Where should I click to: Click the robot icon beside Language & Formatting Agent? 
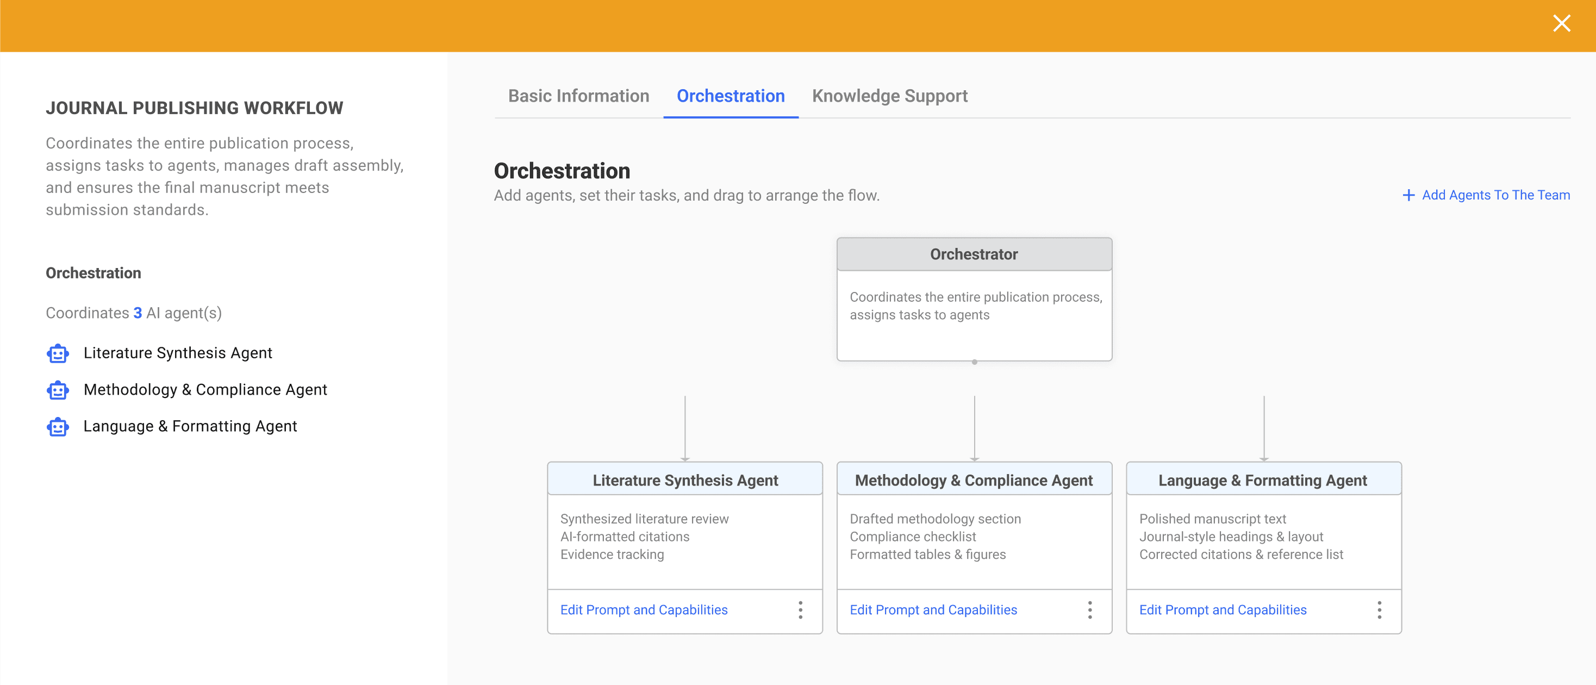point(58,426)
